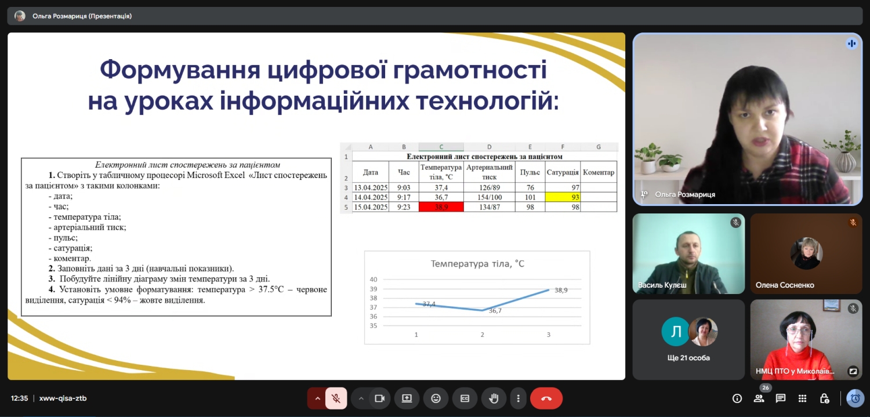Open more options three-dot menu
870x417 pixels.
518,398
